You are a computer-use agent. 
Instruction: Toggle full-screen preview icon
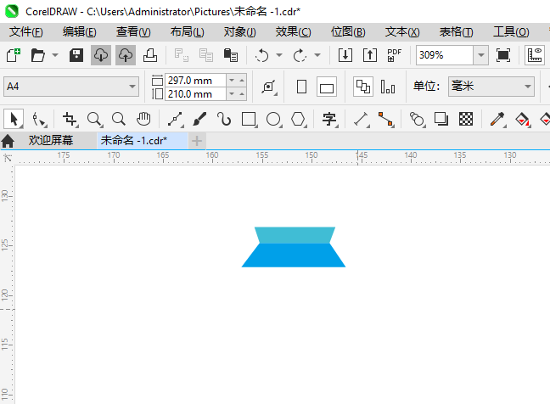pos(503,55)
